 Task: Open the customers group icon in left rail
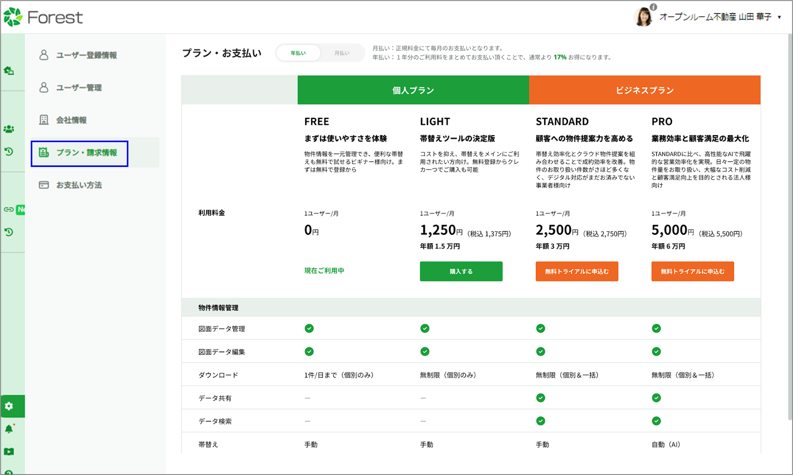click(x=9, y=129)
